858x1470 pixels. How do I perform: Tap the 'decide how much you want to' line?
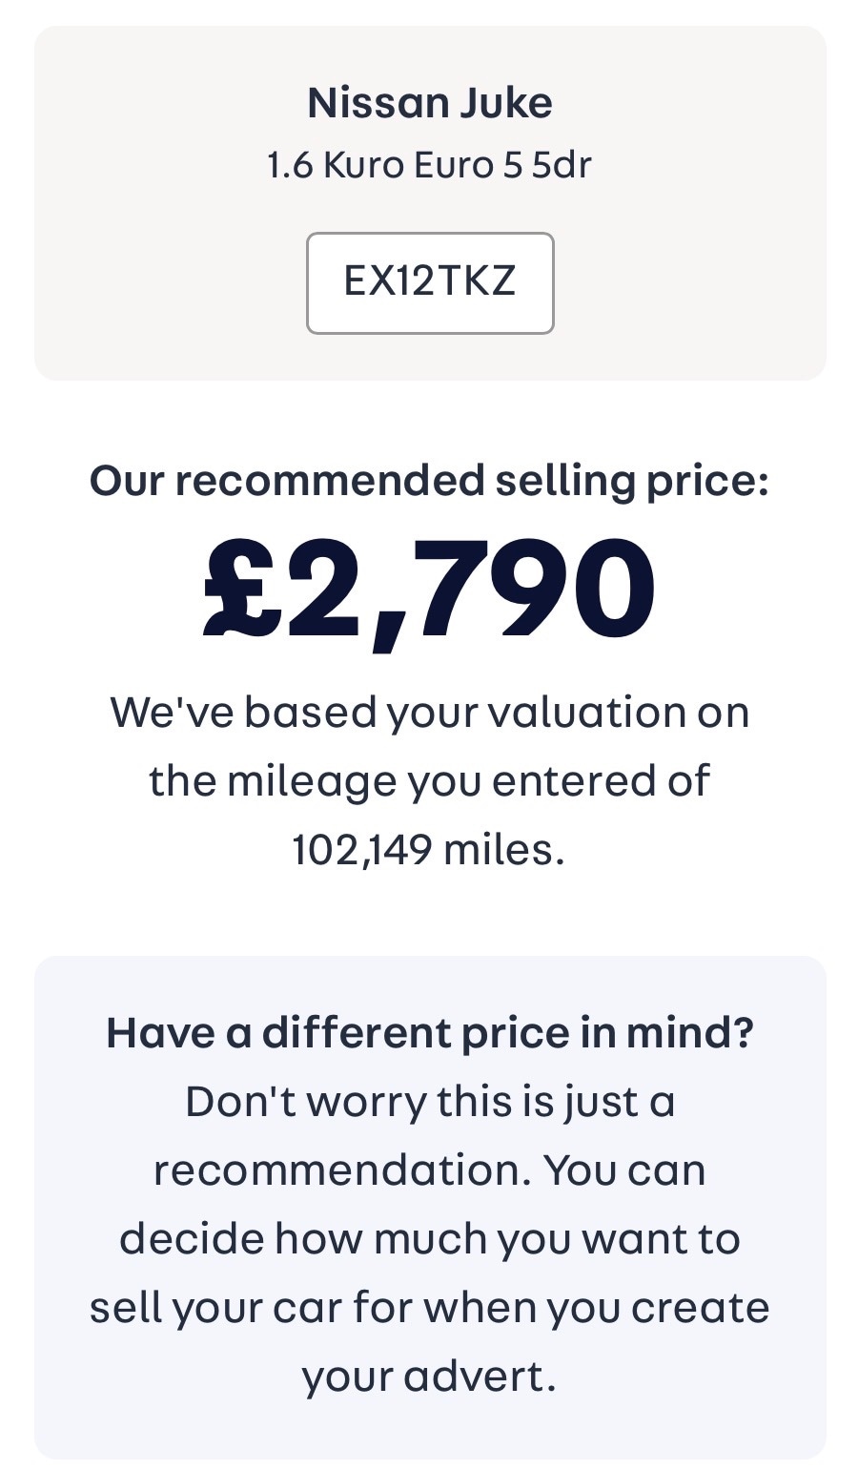click(x=429, y=1238)
